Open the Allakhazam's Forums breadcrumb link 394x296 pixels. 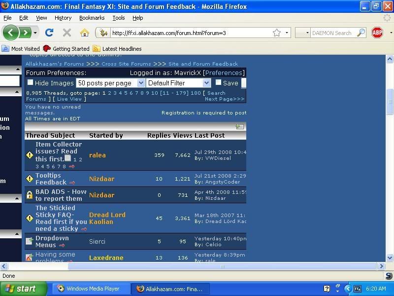tap(55, 64)
